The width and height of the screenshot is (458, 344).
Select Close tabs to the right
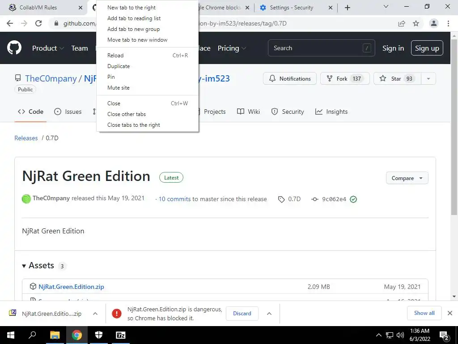coord(148,125)
